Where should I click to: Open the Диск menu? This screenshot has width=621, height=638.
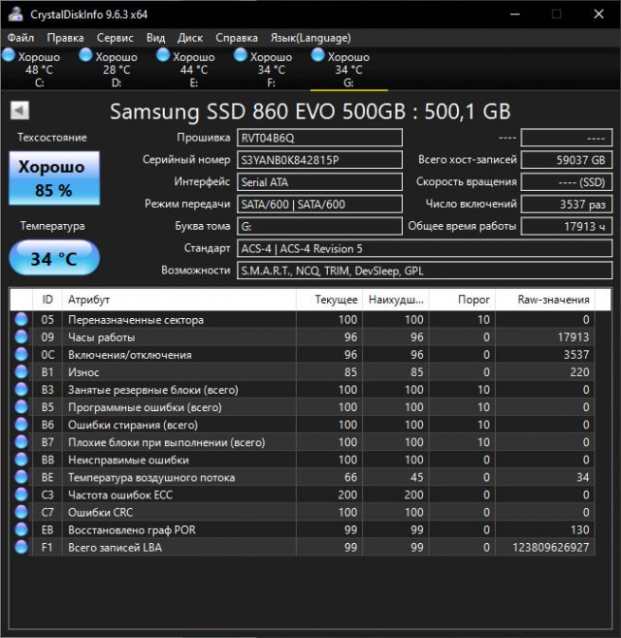point(190,38)
